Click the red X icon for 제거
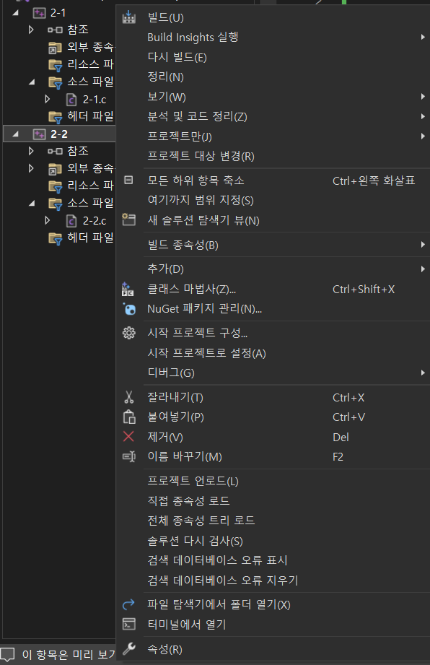This screenshot has height=665, width=430. (x=128, y=436)
